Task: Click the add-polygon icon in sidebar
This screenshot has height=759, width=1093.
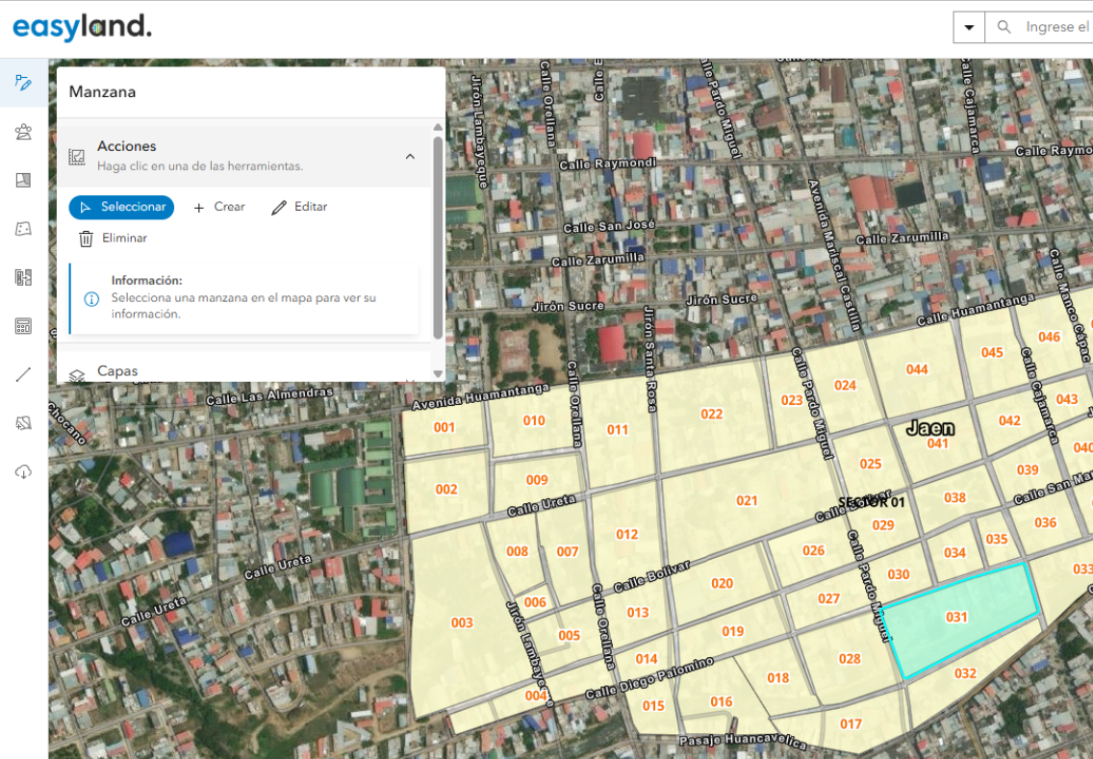Action: tap(24, 423)
